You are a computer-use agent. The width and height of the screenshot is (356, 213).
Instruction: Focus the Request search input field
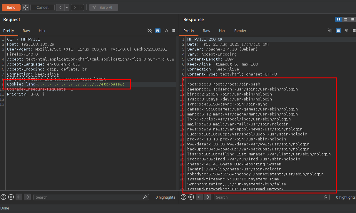tap(91, 197)
